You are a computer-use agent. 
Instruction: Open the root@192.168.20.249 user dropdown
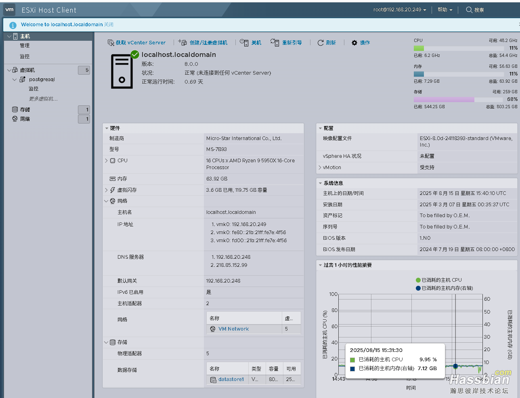[400, 10]
